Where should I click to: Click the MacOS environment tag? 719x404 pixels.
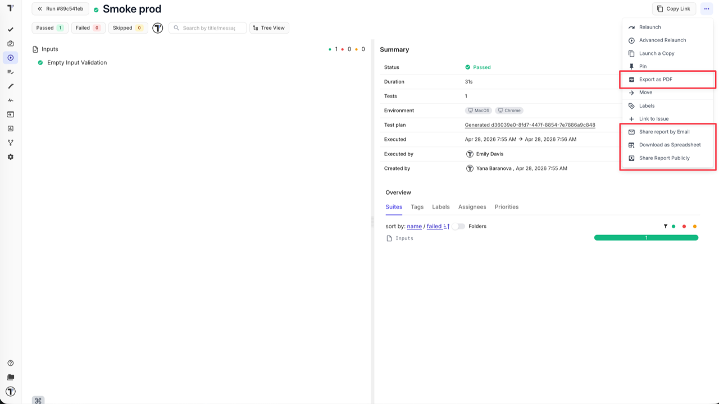pyautogui.click(x=479, y=111)
